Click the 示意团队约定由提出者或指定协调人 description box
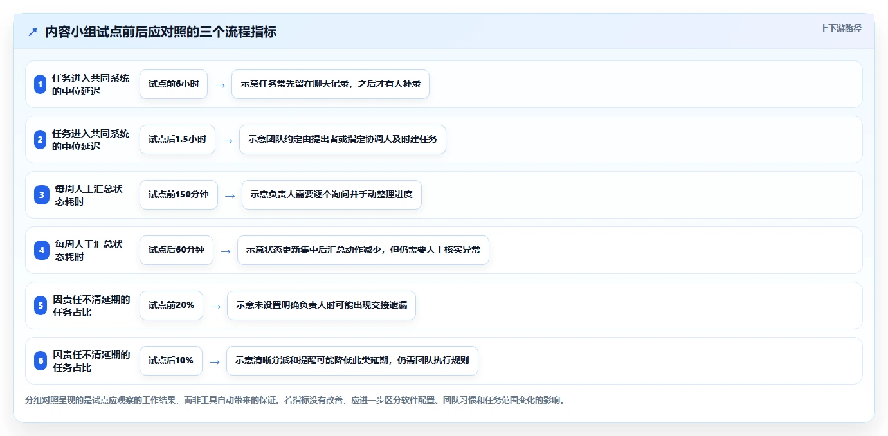Screen dimensions: 888x436 (x=343, y=140)
